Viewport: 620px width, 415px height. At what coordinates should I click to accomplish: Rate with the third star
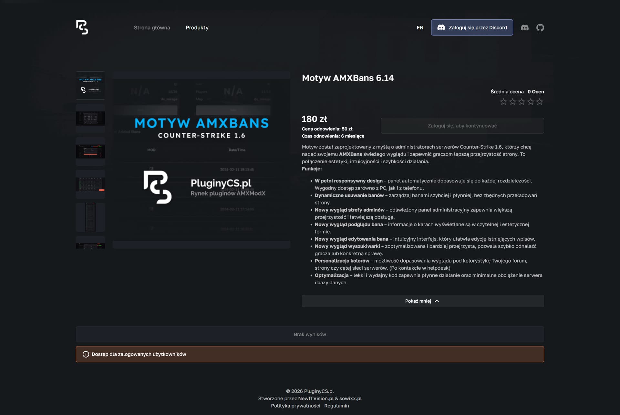522,102
